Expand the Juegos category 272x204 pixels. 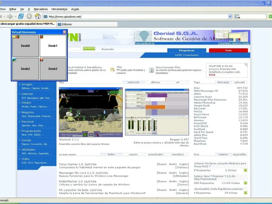click(27, 103)
